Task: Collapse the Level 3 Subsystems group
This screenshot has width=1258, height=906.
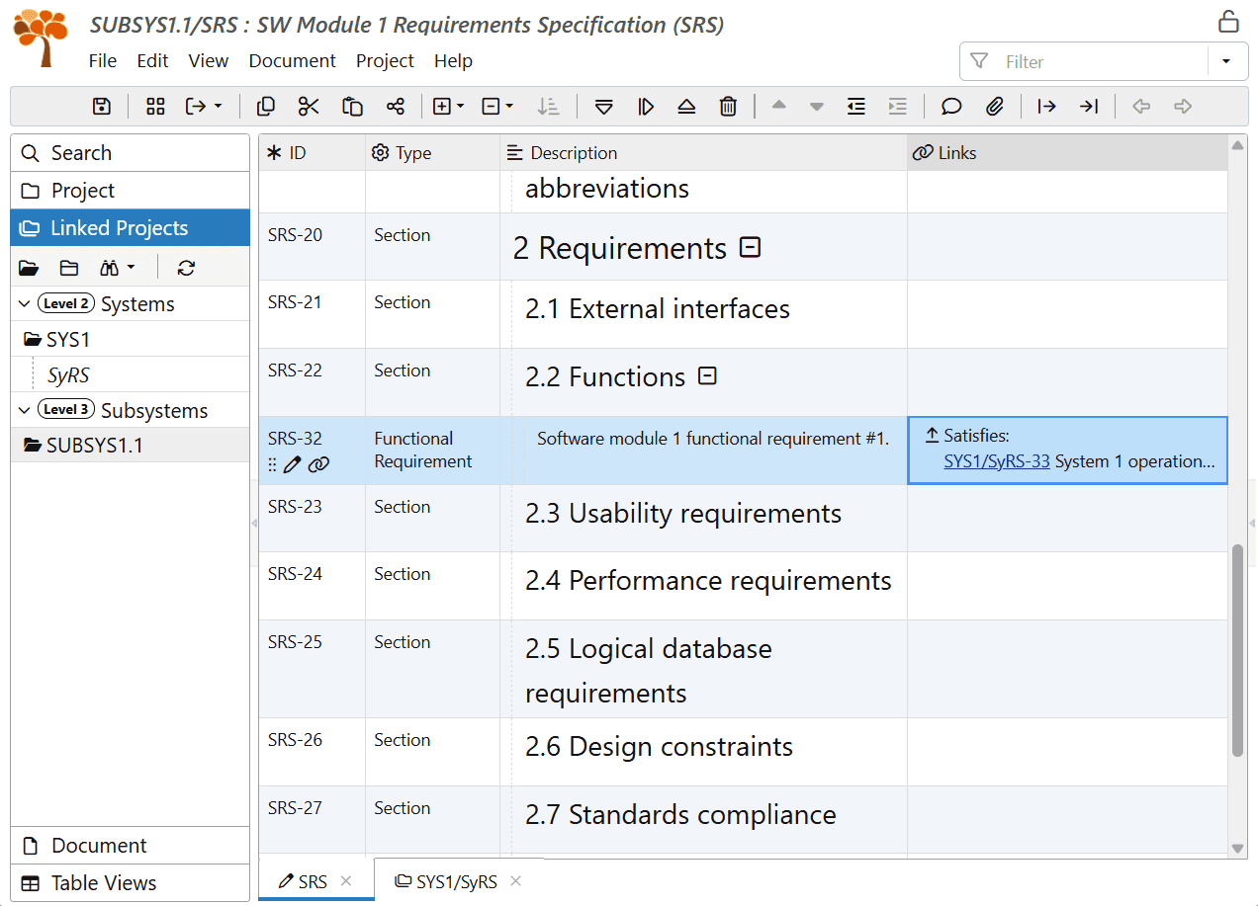Action: [x=25, y=410]
